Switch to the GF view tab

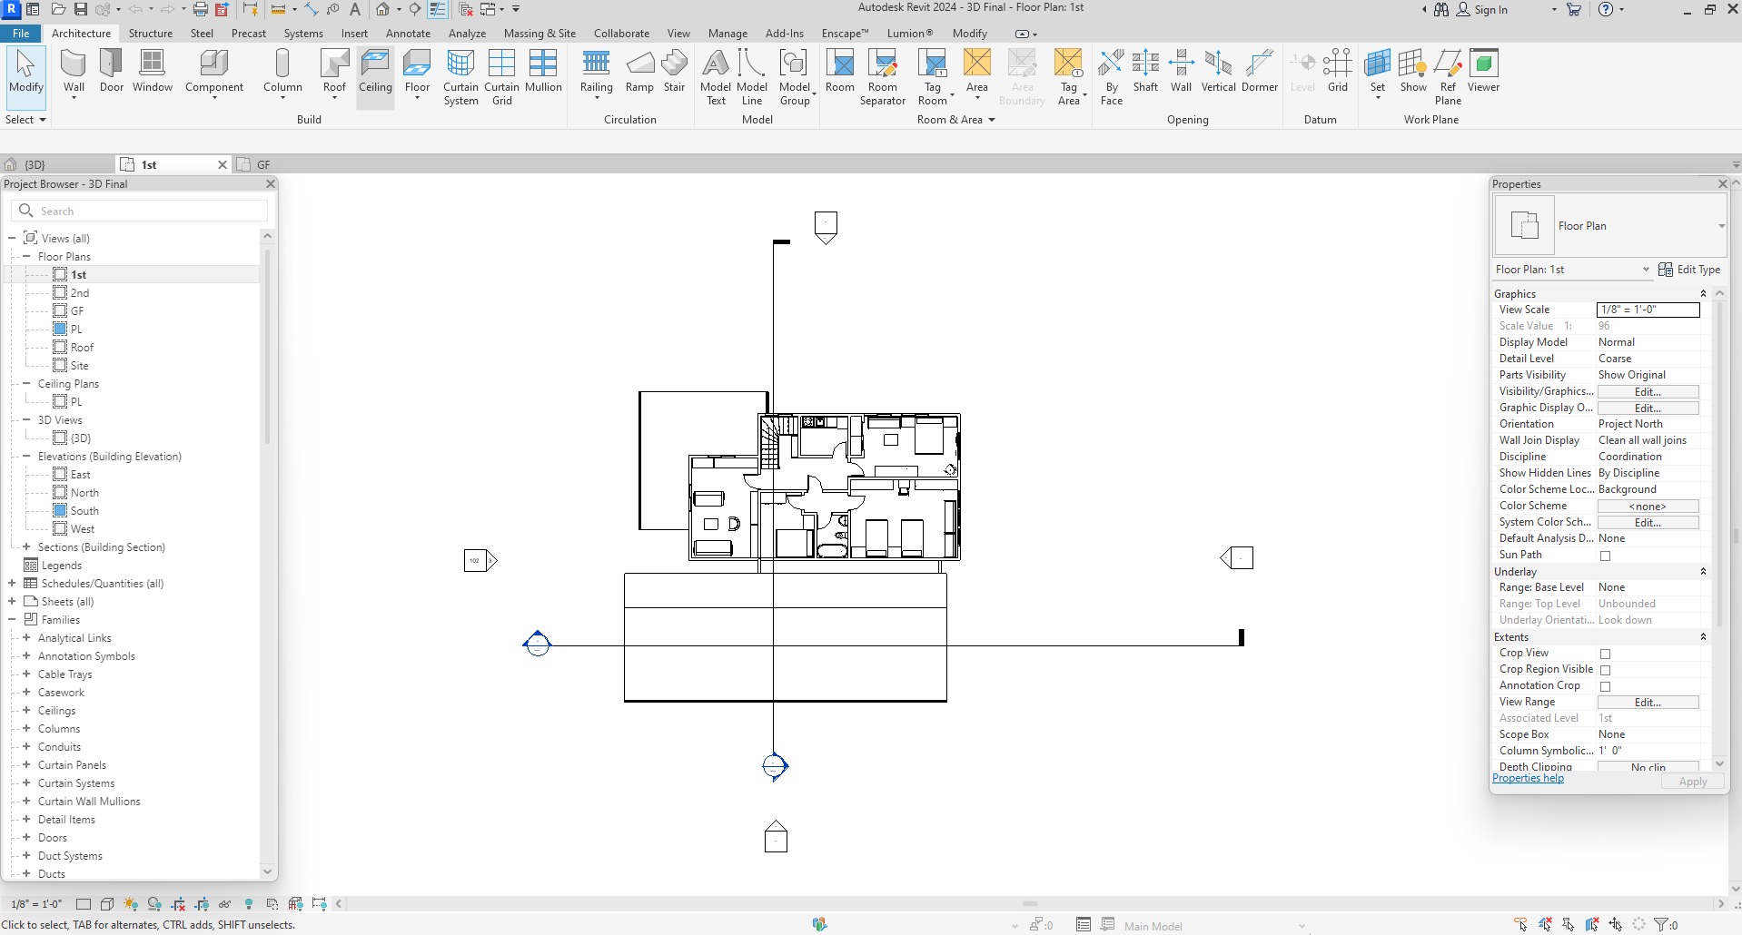tap(263, 164)
